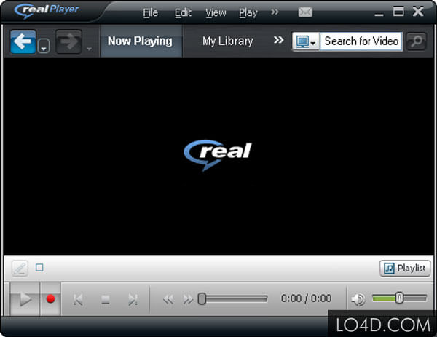Click the Fast Forward button
The image size is (437, 337).
pyautogui.click(x=188, y=299)
